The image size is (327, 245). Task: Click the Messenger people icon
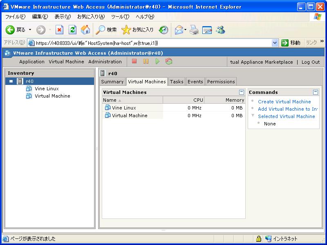click(220, 30)
